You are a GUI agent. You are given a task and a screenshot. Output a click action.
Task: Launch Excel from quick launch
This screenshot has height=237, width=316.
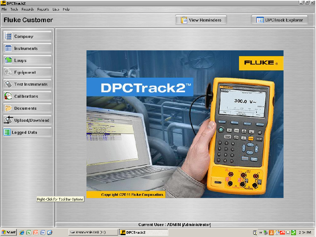click(28, 232)
